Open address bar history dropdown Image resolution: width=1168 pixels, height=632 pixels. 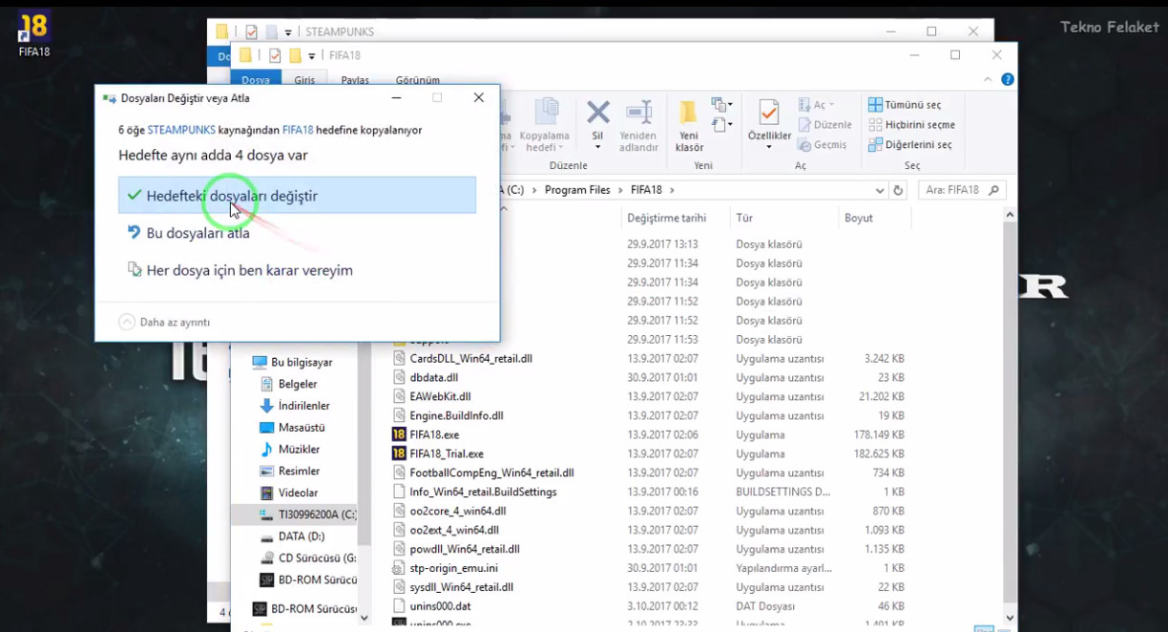pyautogui.click(x=879, y=190)
